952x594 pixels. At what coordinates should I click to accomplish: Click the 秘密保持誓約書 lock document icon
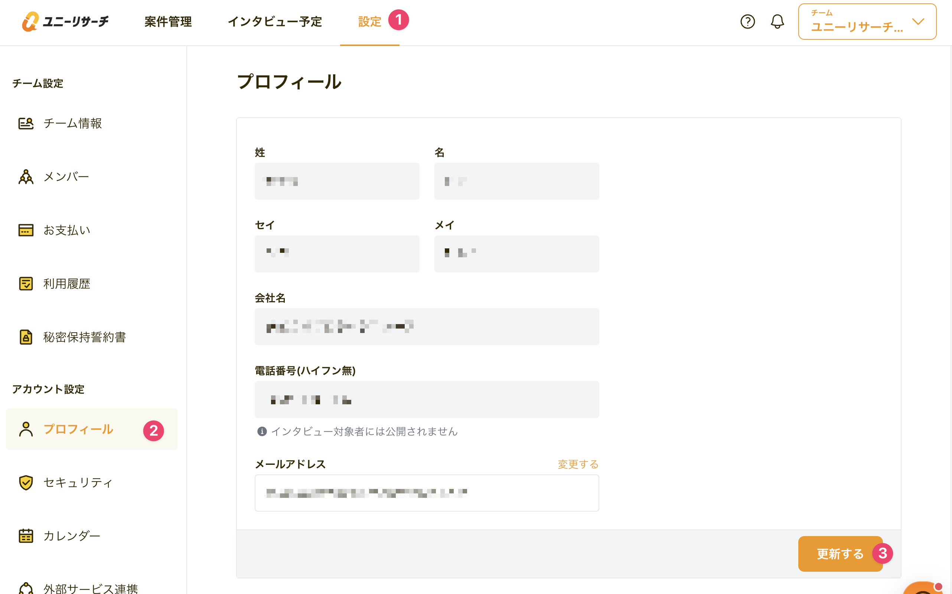tap(26, 337)
